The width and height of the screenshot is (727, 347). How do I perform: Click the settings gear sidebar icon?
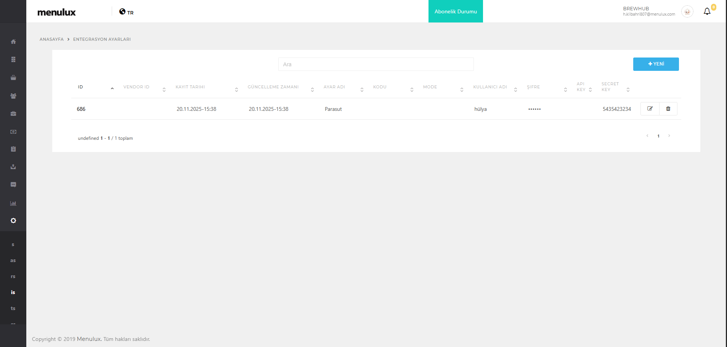13,221
